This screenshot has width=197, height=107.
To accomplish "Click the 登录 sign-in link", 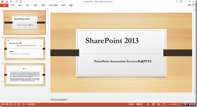I will point(190,5).
